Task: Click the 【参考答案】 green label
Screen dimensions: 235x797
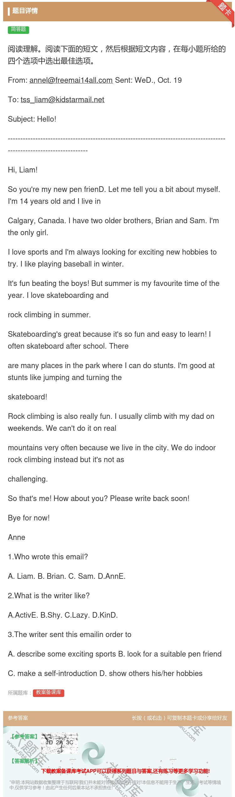Action: coord(24,736)
